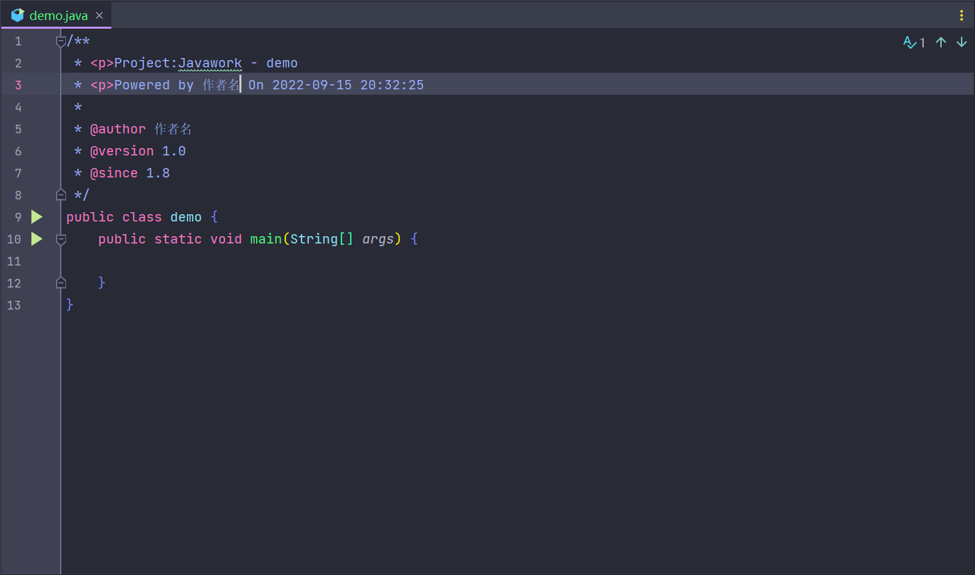Place cursor on empty line 11
The image size is (975, 575).
[517, 261]
